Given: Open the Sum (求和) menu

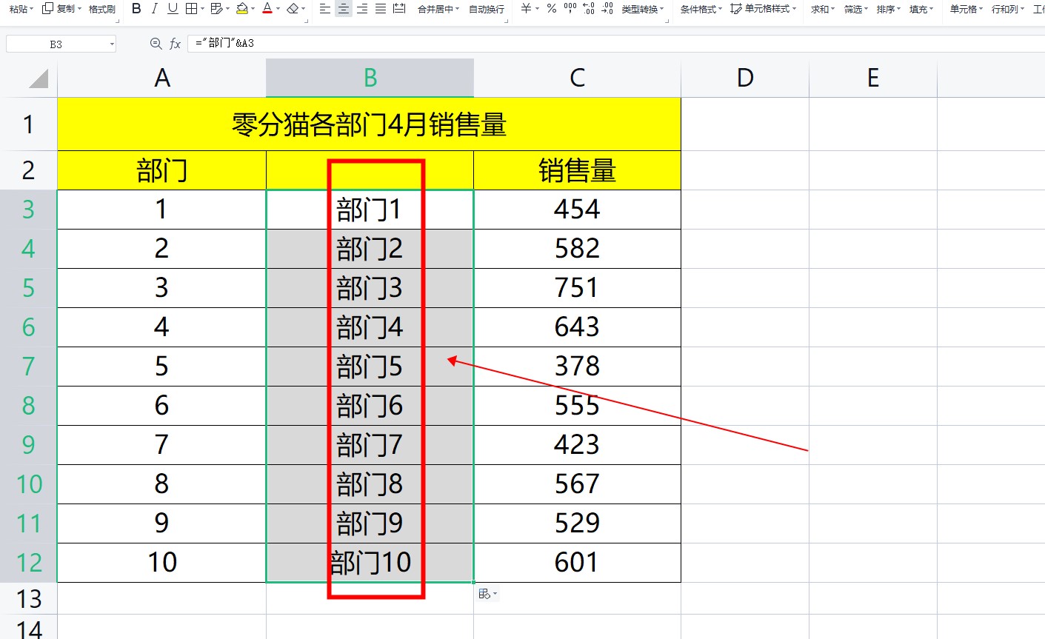Looking at the screenshot, I should pyautogui.click(x=823, y=9).
